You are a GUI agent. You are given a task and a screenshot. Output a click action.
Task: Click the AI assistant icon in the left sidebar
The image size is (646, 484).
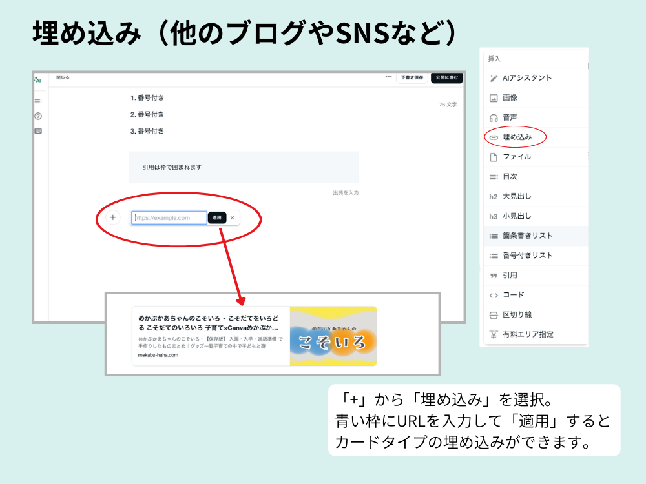pos(38,79)
